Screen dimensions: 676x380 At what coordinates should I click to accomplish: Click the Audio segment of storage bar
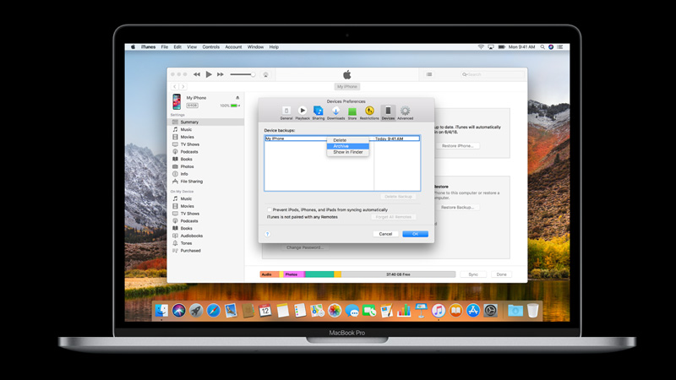pos(270,274)
